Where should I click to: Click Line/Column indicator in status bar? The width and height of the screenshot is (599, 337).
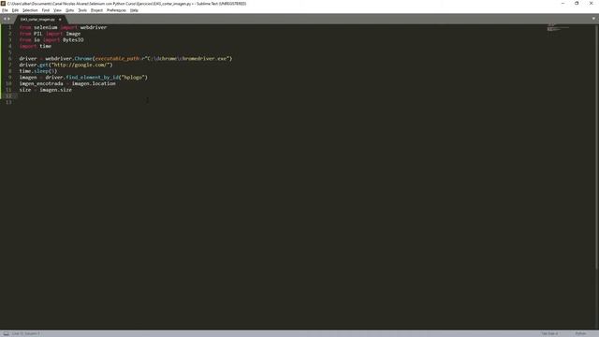[x=25, y=333]
